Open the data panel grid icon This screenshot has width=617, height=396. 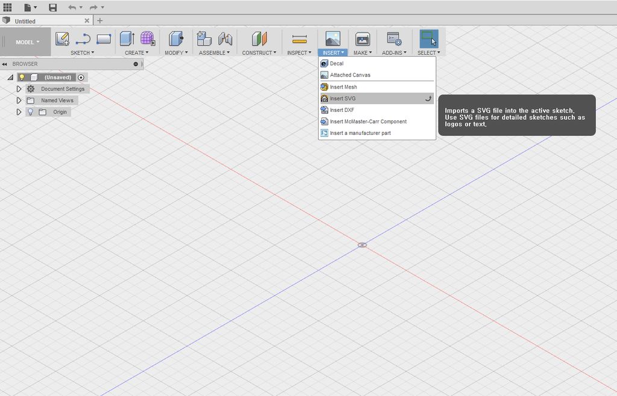pos(7,7)
